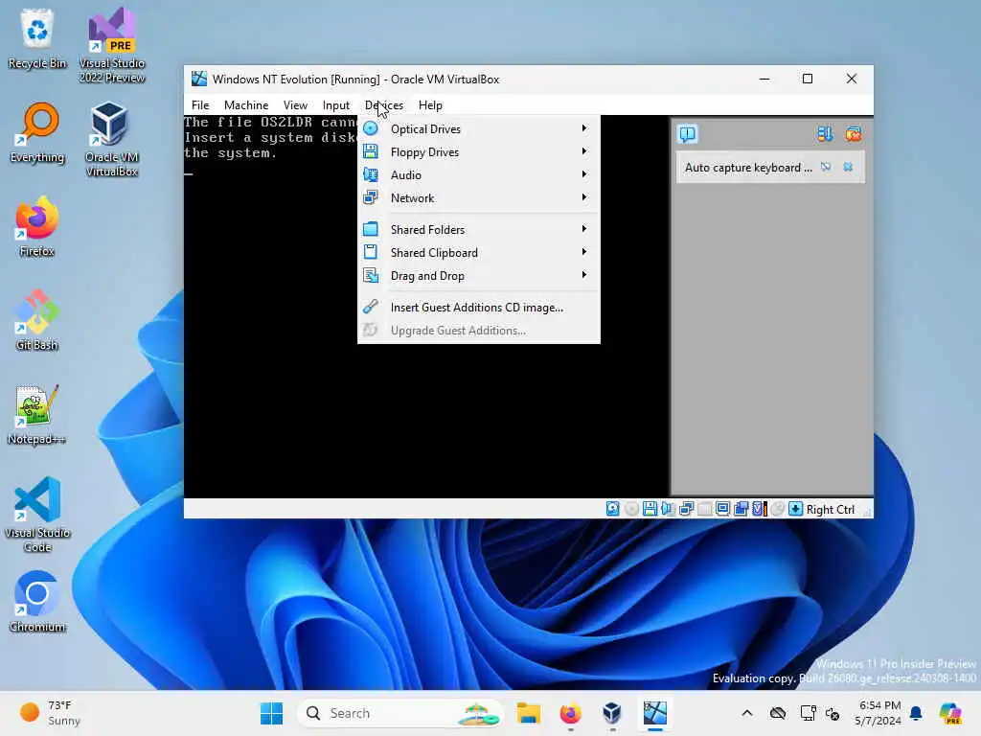Open the Help menu

pyautogui.click(x=430, y=105)
